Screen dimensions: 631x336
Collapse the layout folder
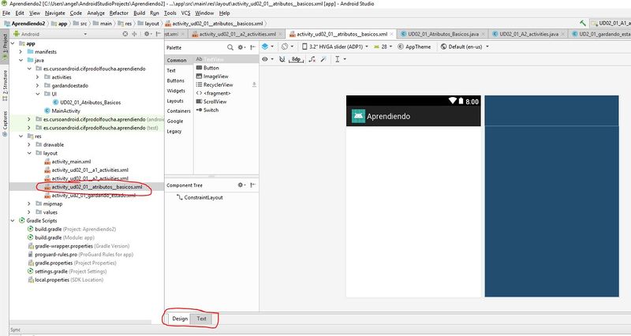pos(29,153)
